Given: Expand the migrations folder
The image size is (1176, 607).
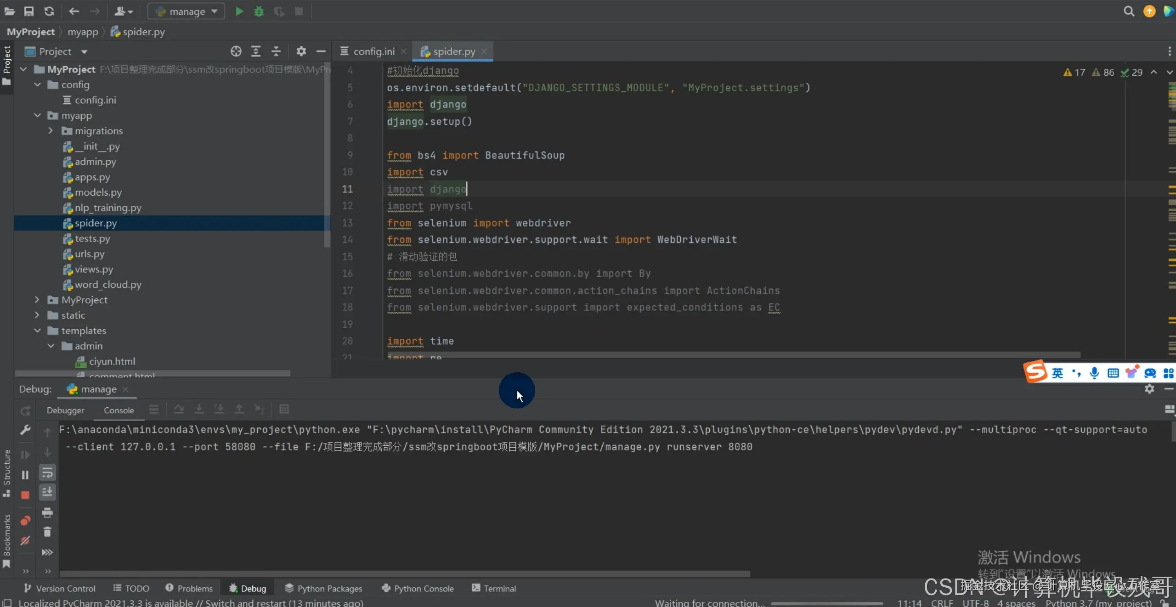Looking at the screenshot, I should tap(51, 131).
